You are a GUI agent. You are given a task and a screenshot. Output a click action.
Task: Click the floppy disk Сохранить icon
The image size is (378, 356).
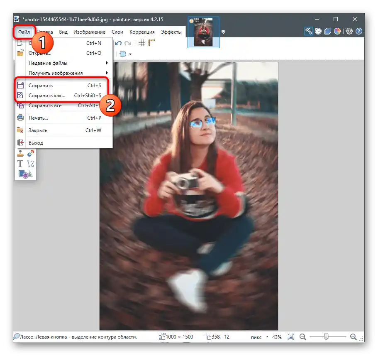coord(20,85)
